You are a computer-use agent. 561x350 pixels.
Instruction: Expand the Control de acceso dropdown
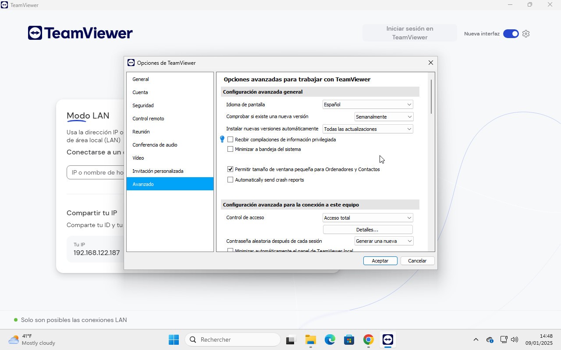coord(367,218)
